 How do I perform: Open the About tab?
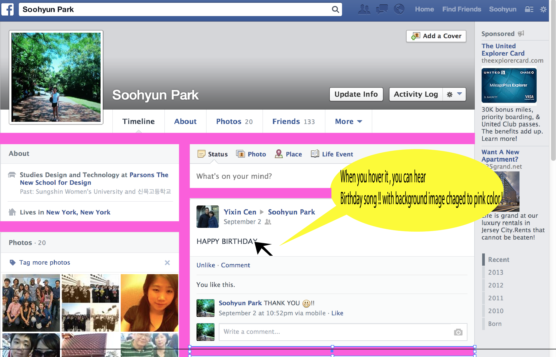point(185,122)
